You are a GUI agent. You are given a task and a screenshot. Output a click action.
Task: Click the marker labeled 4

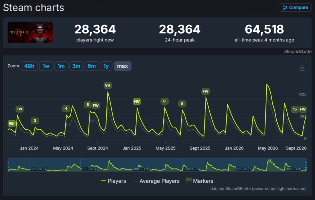point(66,109)
